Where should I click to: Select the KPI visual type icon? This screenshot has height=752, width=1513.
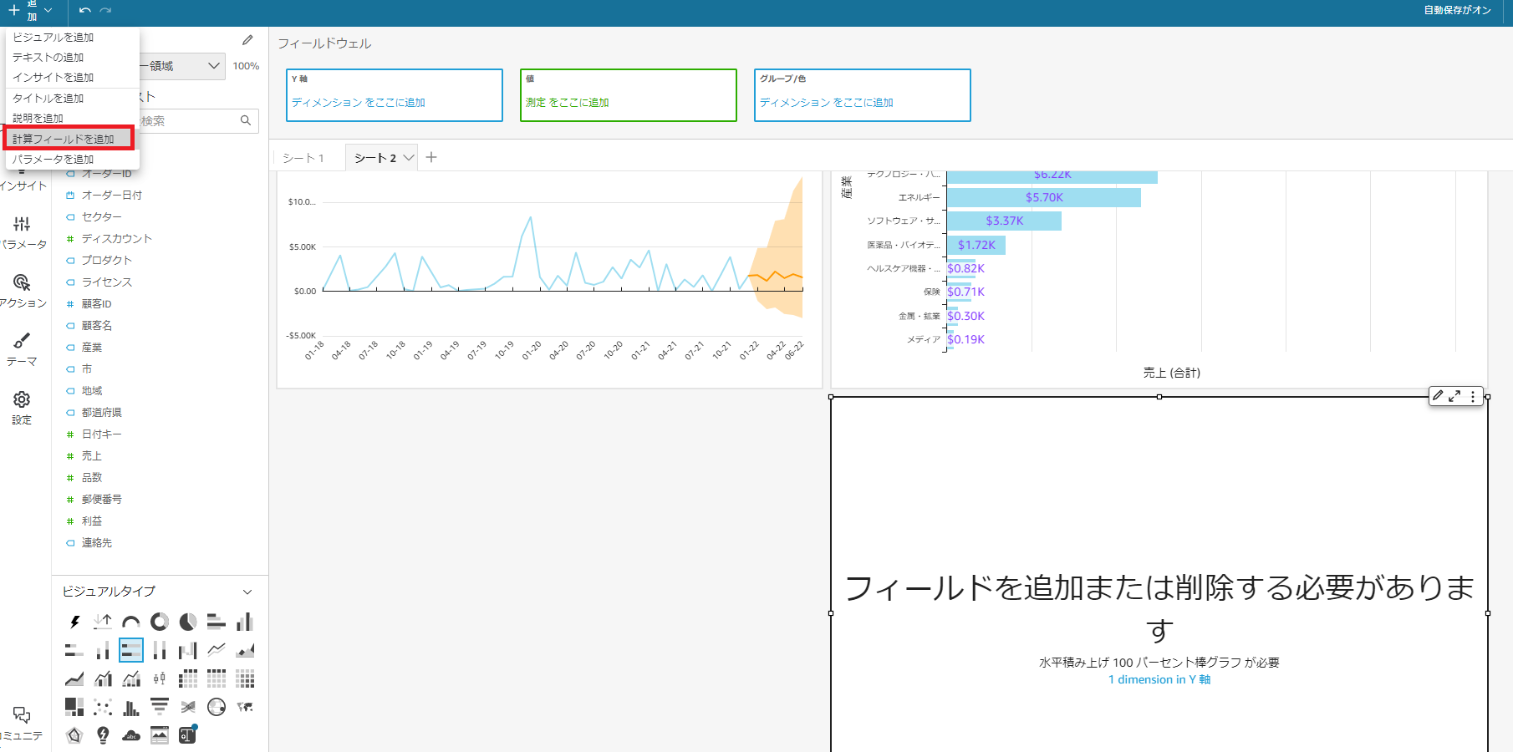pyautogui.click(x=103, y=622)
